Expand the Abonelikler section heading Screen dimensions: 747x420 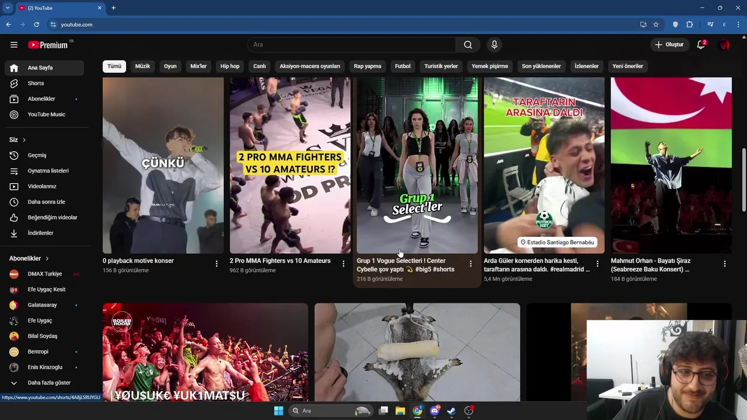coord(29,258)
